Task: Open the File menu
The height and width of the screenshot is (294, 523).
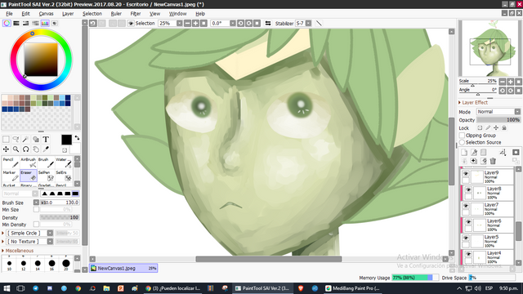Action: click(x=9, y=14)
